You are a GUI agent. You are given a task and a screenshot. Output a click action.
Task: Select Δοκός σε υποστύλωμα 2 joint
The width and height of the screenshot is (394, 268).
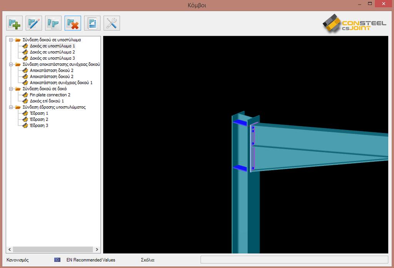(x=52, y=52)
